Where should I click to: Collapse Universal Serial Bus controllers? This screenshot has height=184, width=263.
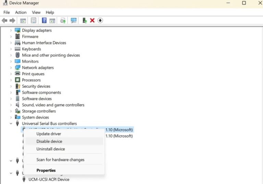11,124
